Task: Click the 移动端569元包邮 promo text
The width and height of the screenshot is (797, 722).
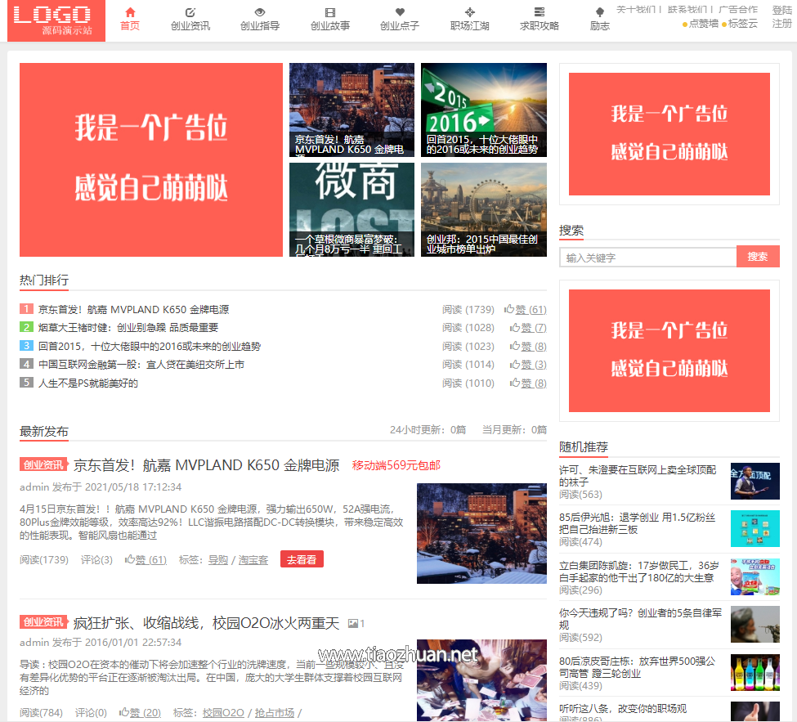Action: click(x=396, y=465)
